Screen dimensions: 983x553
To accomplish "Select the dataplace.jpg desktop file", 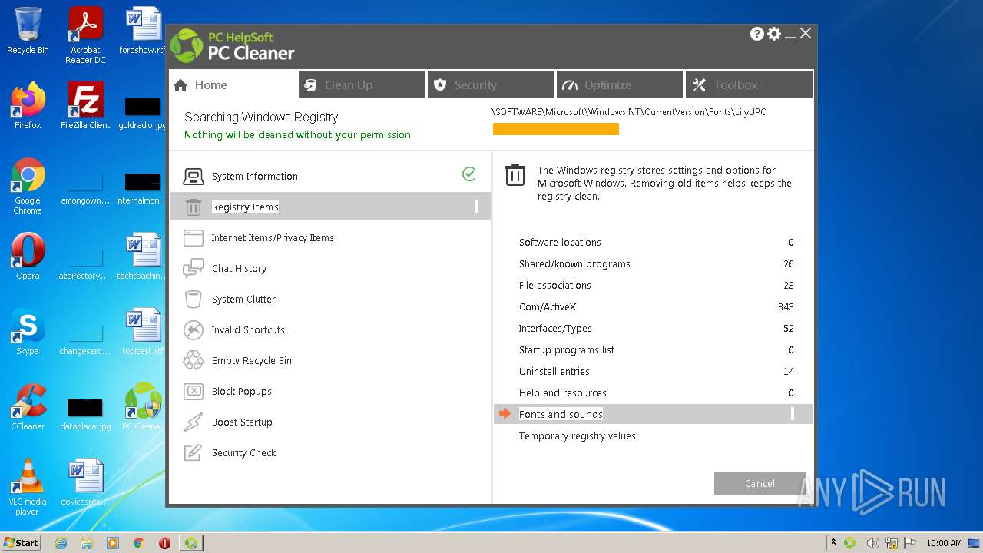I will click(85, 413).
